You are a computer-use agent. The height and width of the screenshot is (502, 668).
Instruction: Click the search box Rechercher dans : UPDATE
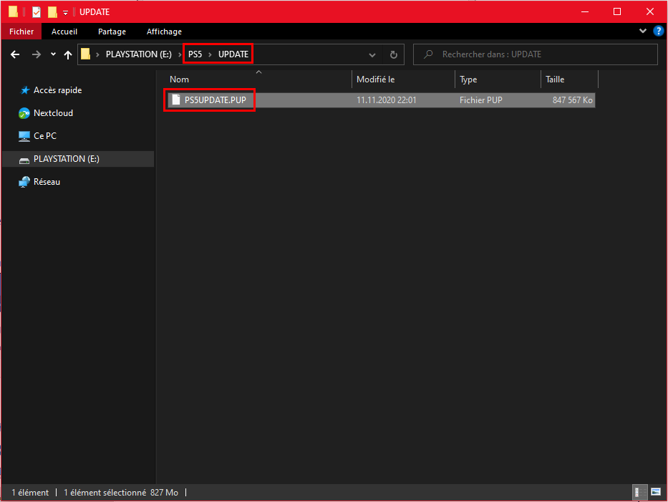click(x=536, y=54)
